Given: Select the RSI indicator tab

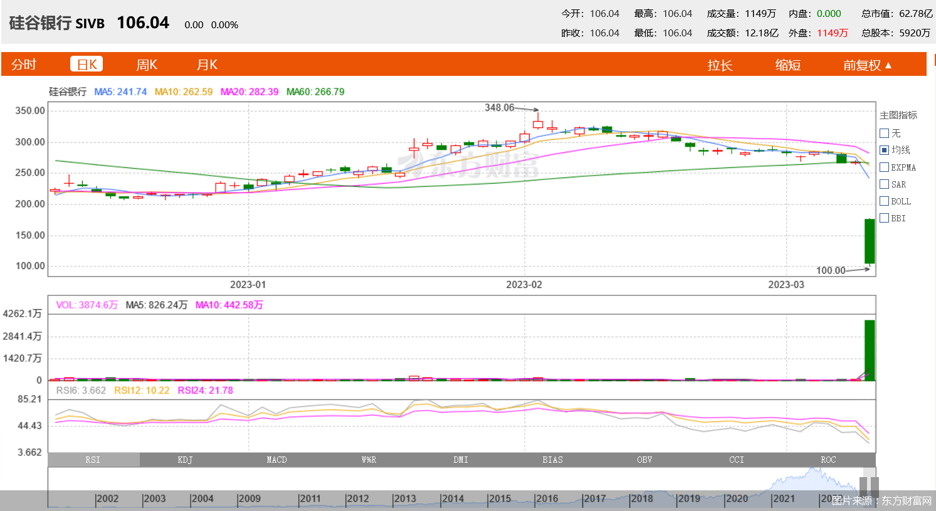Looking at the screenshot, I should (93, 460).
